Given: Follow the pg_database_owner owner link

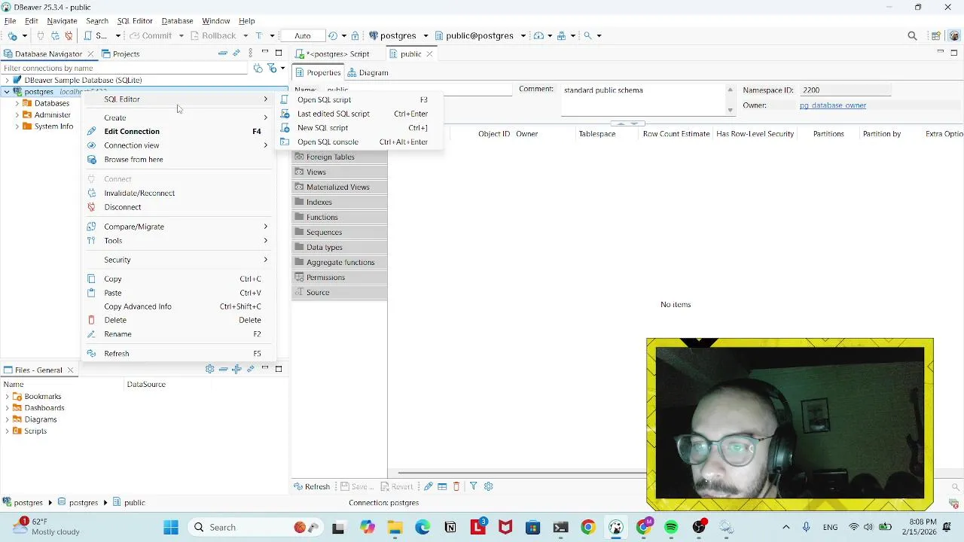Looking at the screenshot, I should [x=833, y=105].
